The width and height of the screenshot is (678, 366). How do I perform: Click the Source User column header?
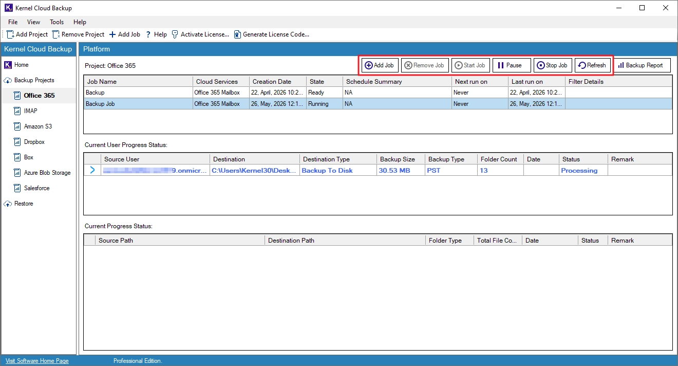pyautogui.click(x=156, y=159)
